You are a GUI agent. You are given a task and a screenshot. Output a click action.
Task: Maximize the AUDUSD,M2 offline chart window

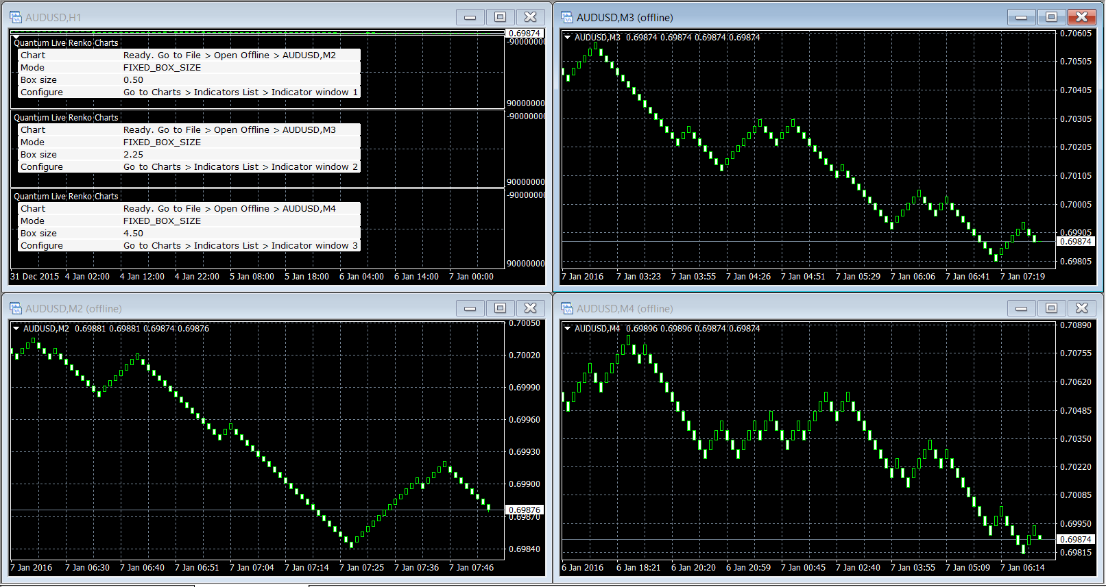500,308
